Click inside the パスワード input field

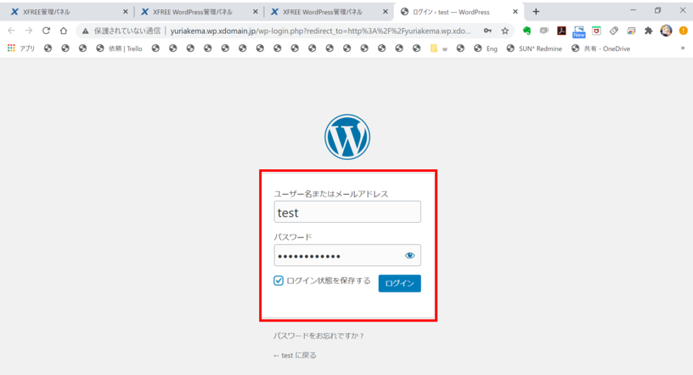(x=338, y=255)
